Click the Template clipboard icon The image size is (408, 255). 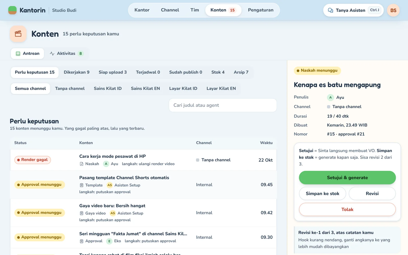click(x=82, y=185)
